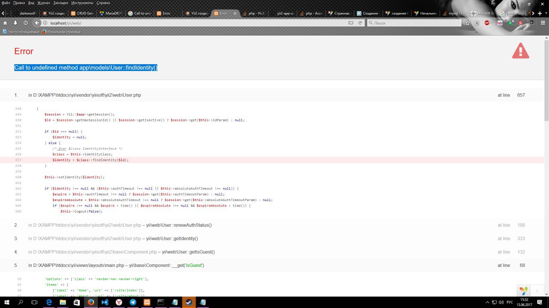Open XAMPP control panel from taskbar

[x=147, y=302]
